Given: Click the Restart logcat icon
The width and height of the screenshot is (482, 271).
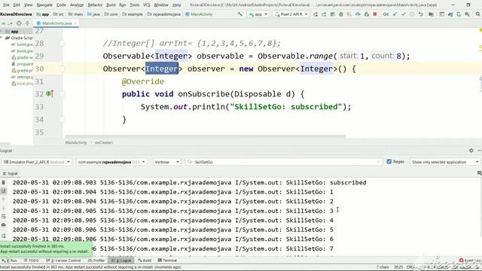Looking at the screenshot, I should click(3, 236).
